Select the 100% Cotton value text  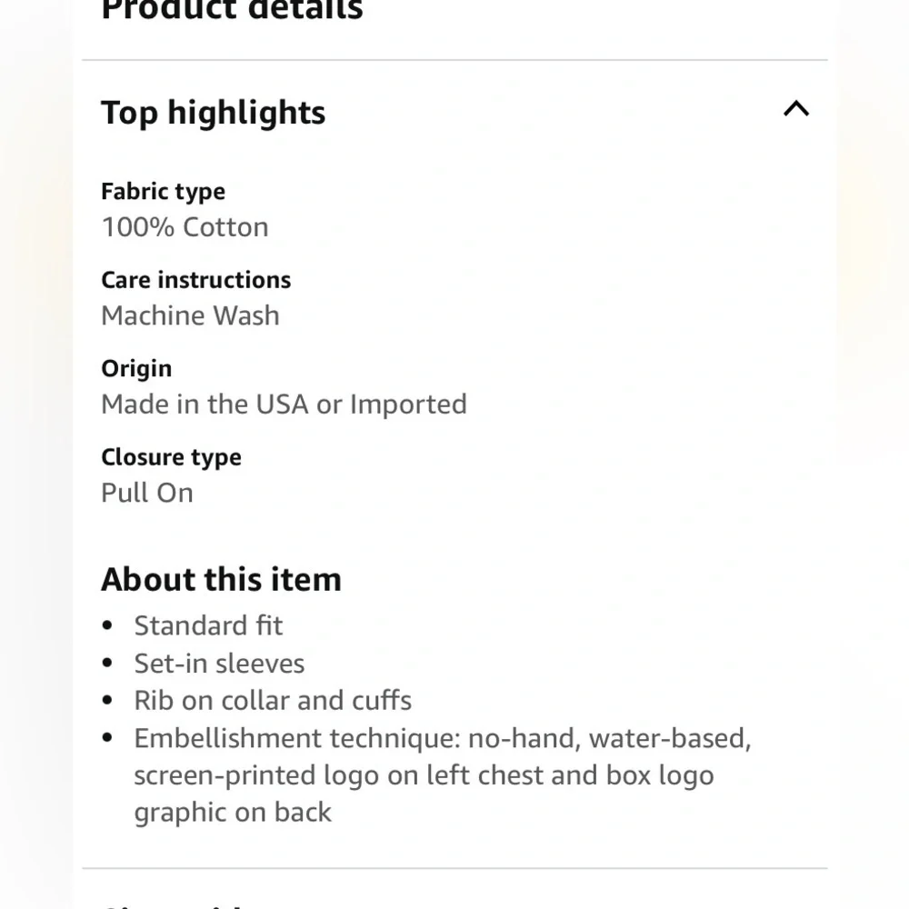pyautogui.click(x=185, y=227)
